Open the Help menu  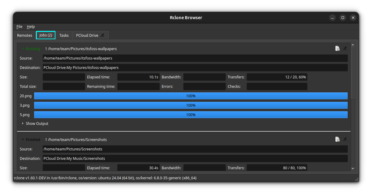point(31,26)
